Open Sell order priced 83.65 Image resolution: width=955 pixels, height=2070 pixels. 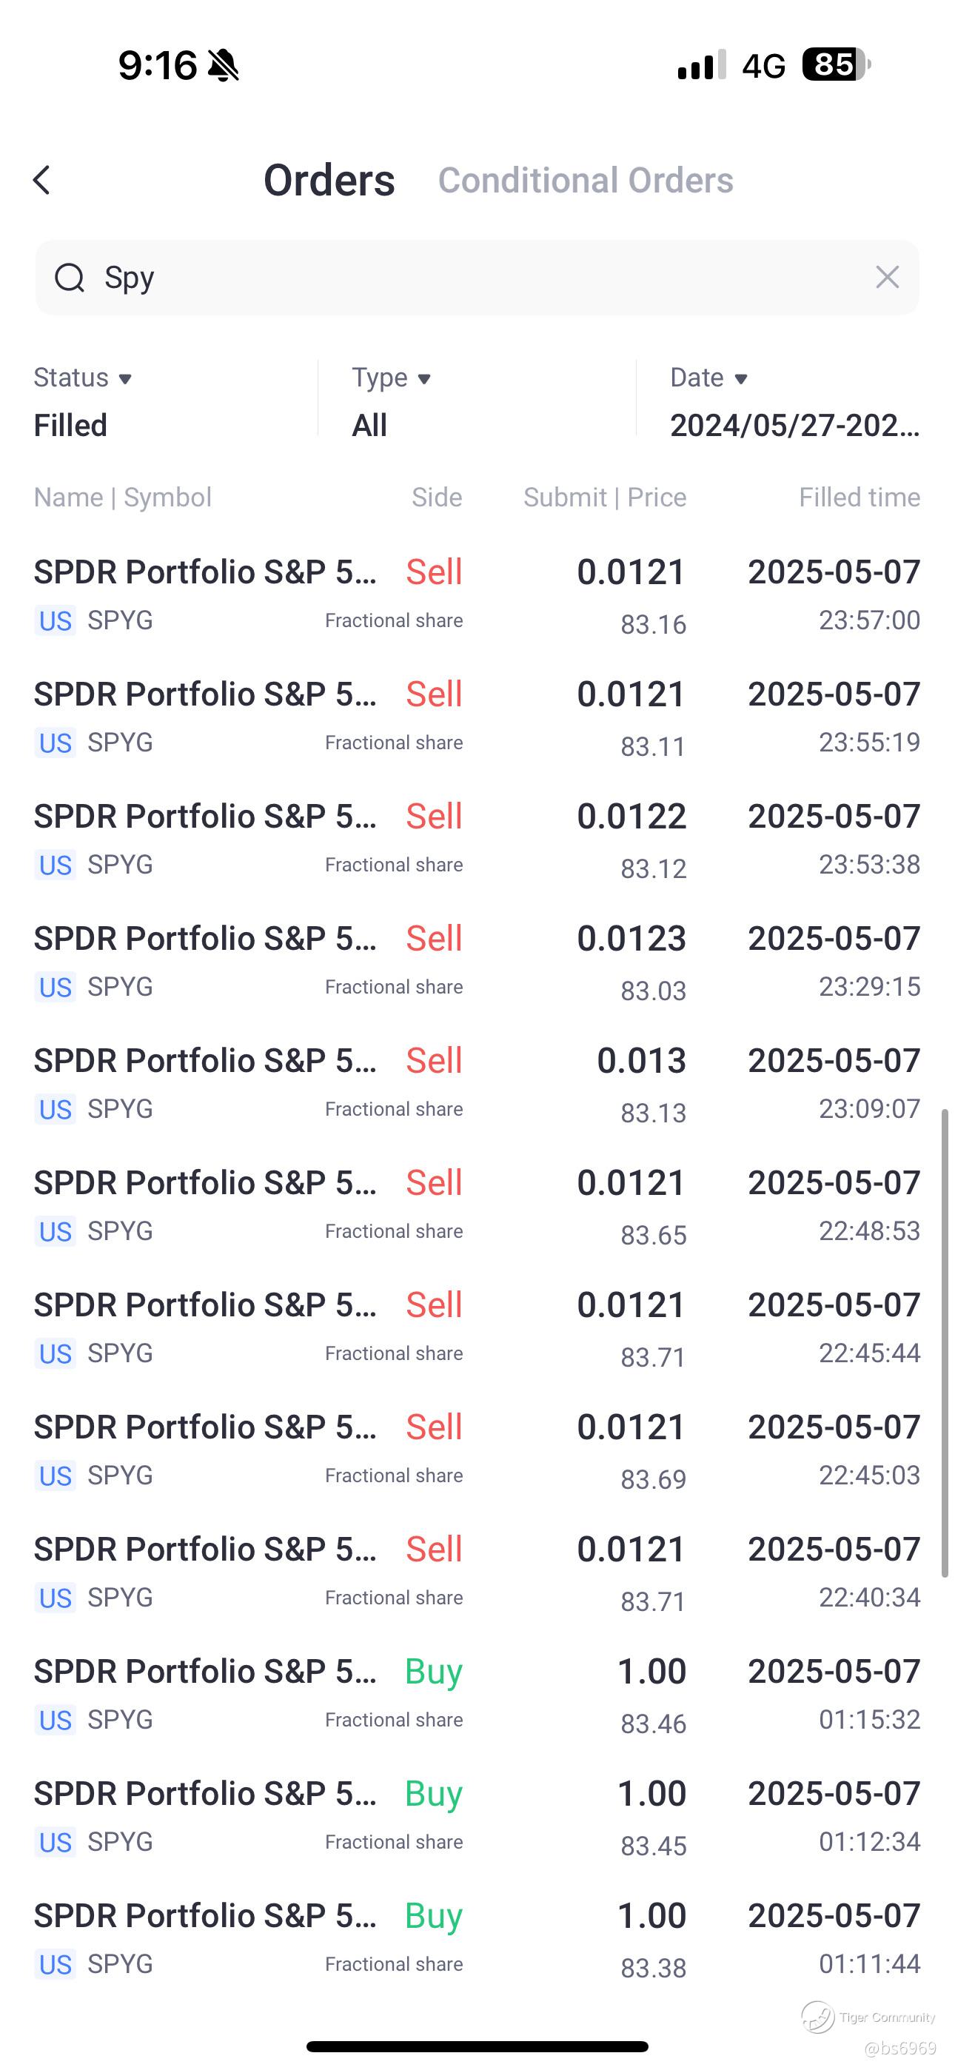click(x=477, y=1205)
